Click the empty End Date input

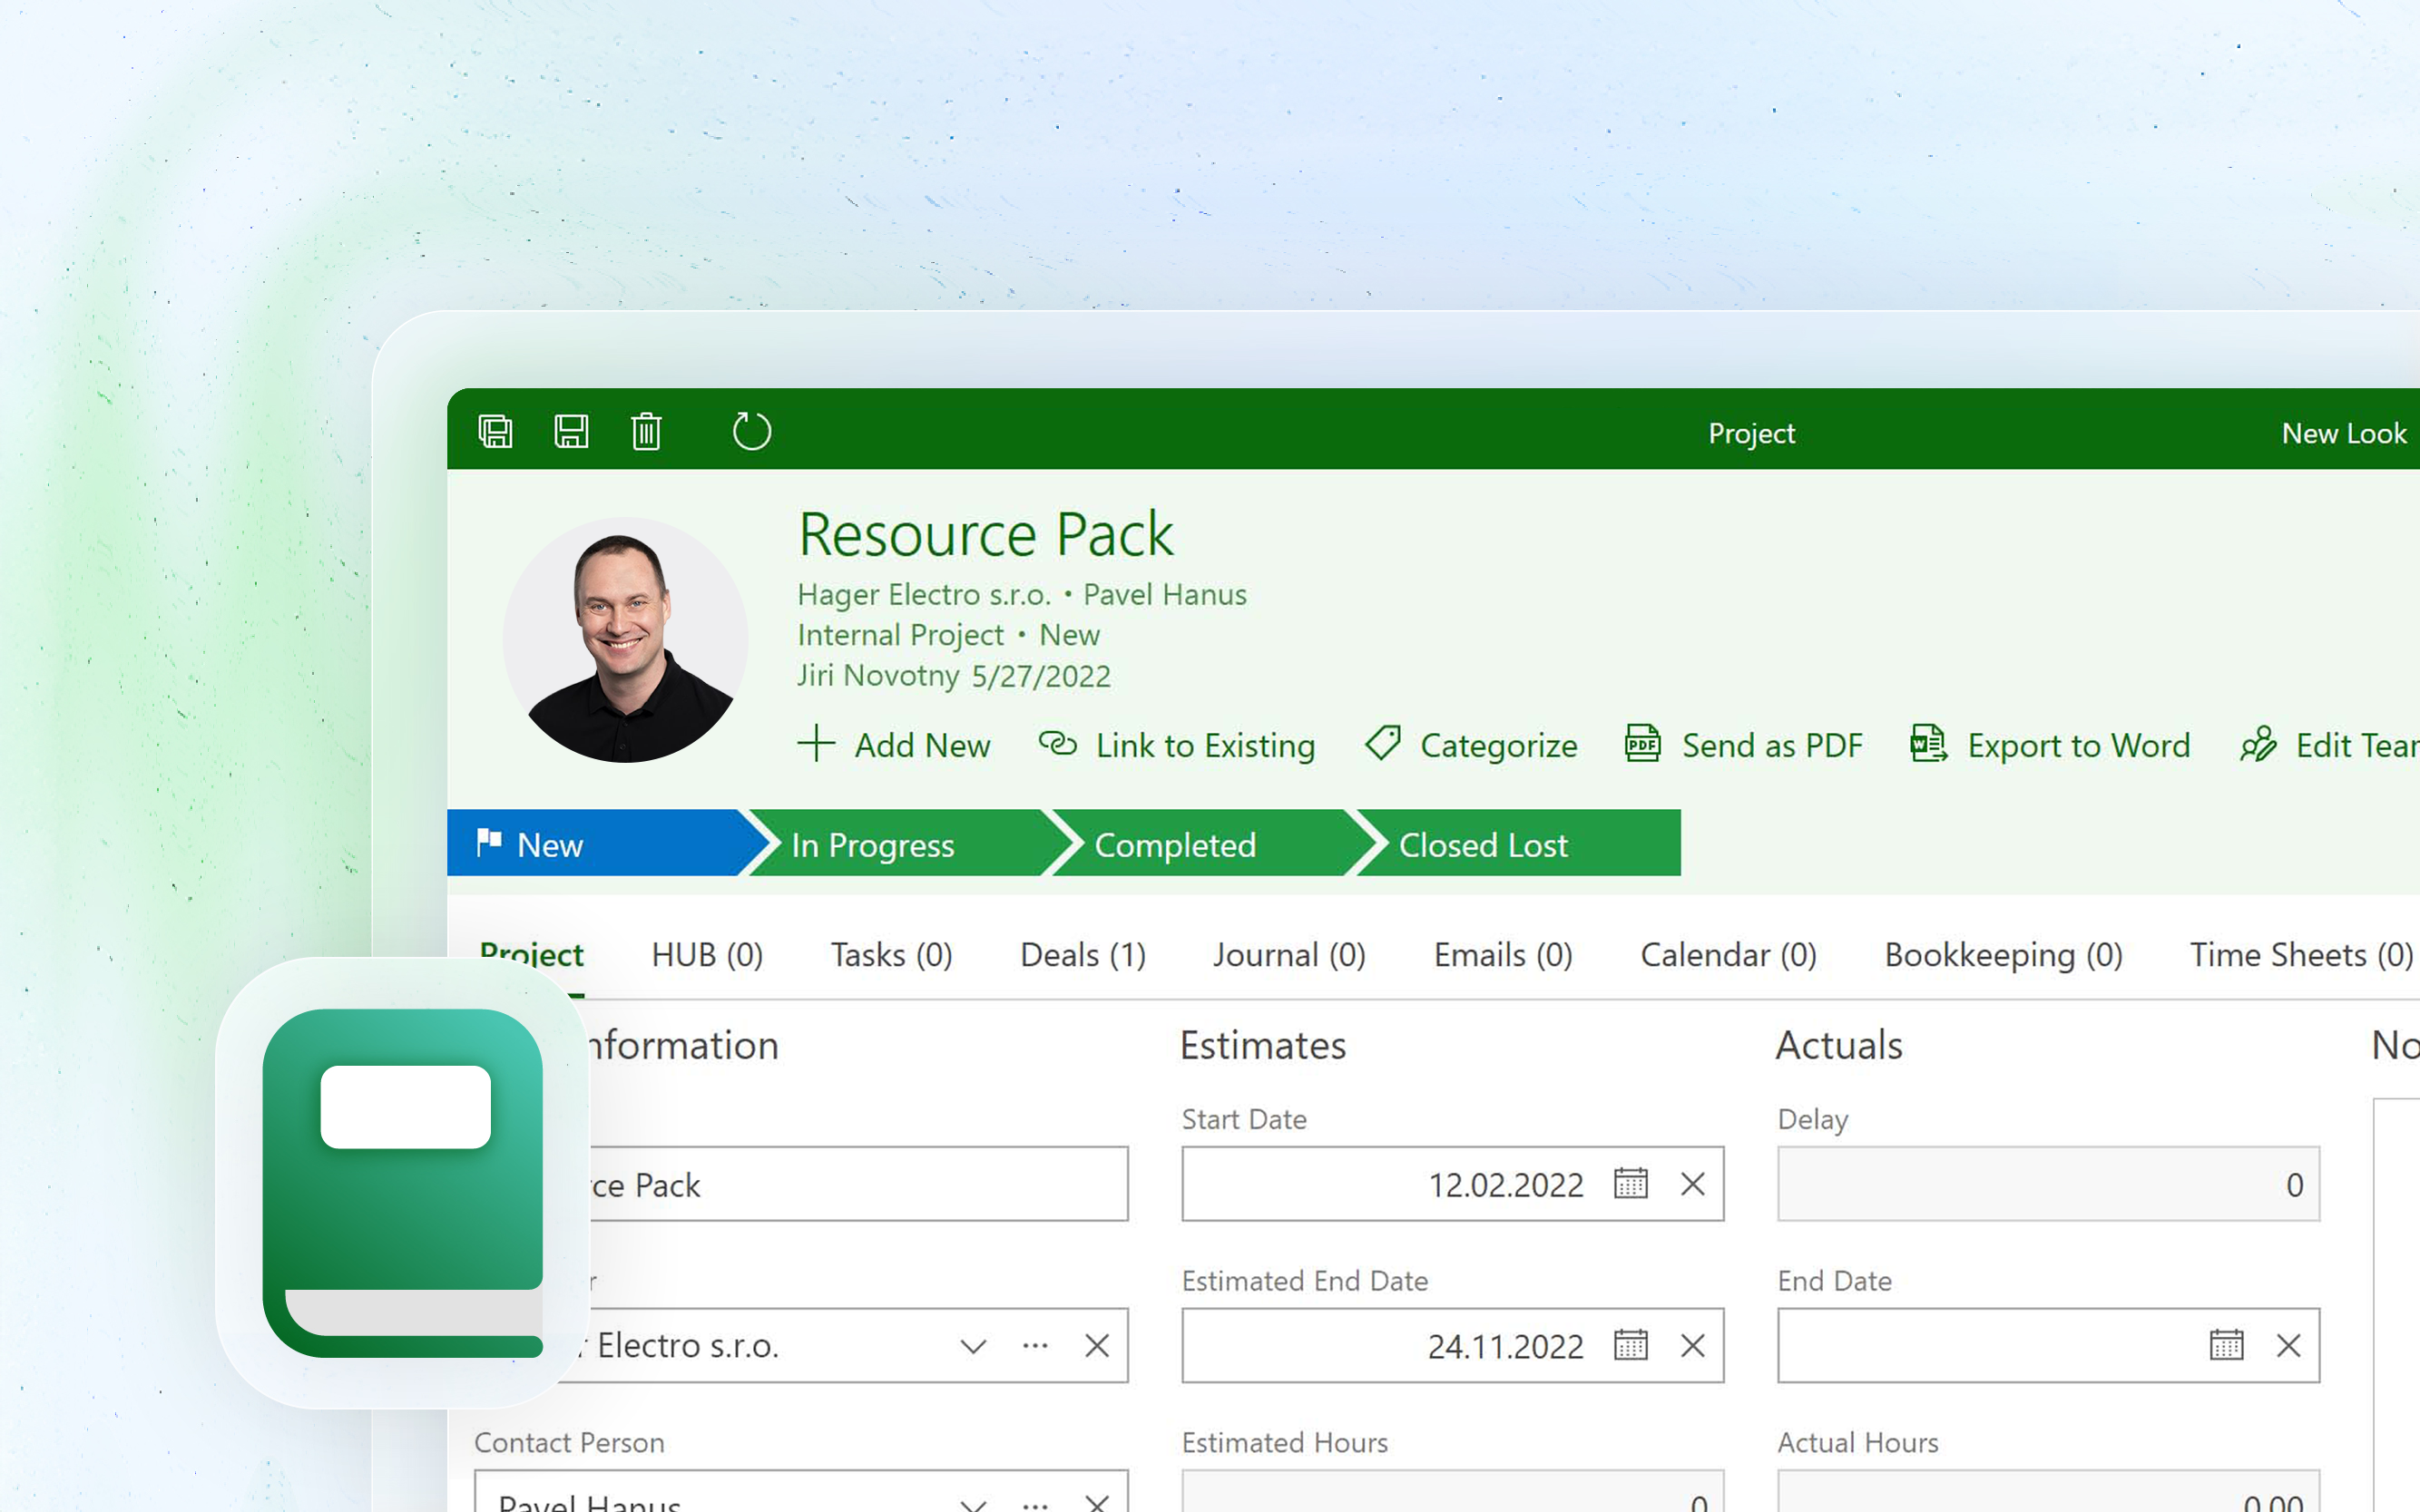[2048, 1345]
